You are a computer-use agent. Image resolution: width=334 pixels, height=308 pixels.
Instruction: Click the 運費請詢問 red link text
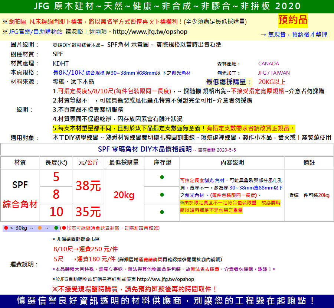150,260
